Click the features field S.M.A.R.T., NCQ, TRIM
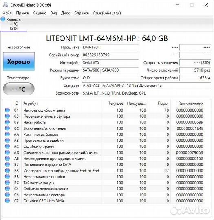 coord(146,93)
